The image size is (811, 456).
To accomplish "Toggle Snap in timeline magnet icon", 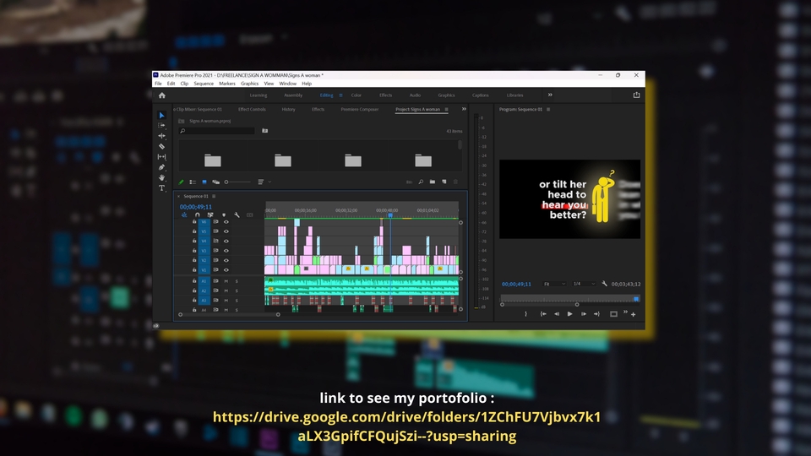I will pyautogui.click(x=197, y=215).
